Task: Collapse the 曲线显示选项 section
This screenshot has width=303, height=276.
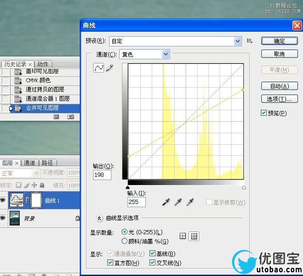Action: [99, 218]
